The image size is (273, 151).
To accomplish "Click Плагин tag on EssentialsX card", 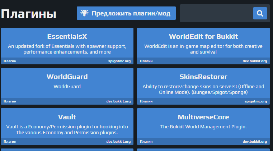I will tap(10, 61).
